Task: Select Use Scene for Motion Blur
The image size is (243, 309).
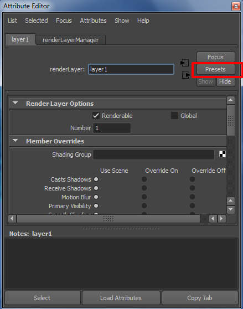Action: [x=96, y=197]
